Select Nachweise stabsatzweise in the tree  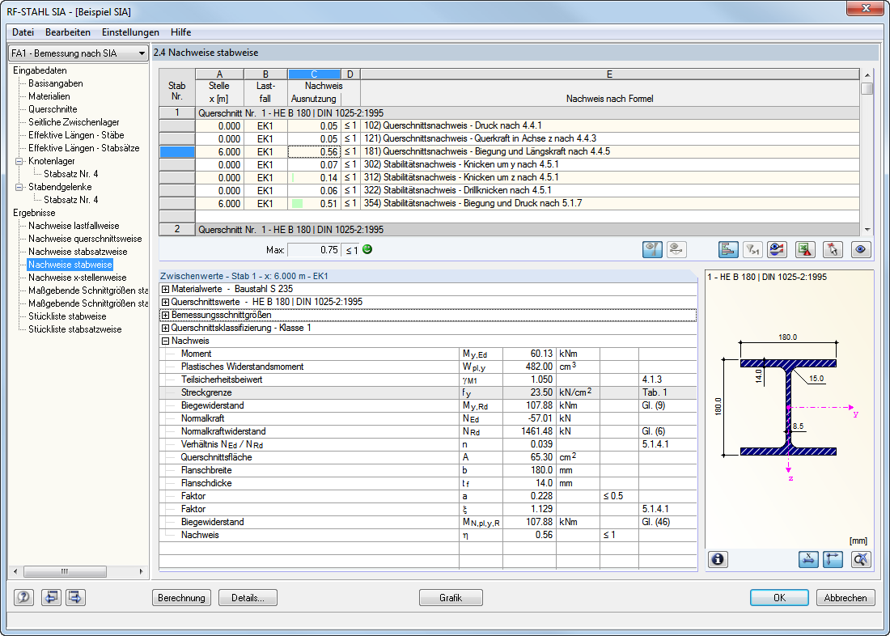coord(78,252)
